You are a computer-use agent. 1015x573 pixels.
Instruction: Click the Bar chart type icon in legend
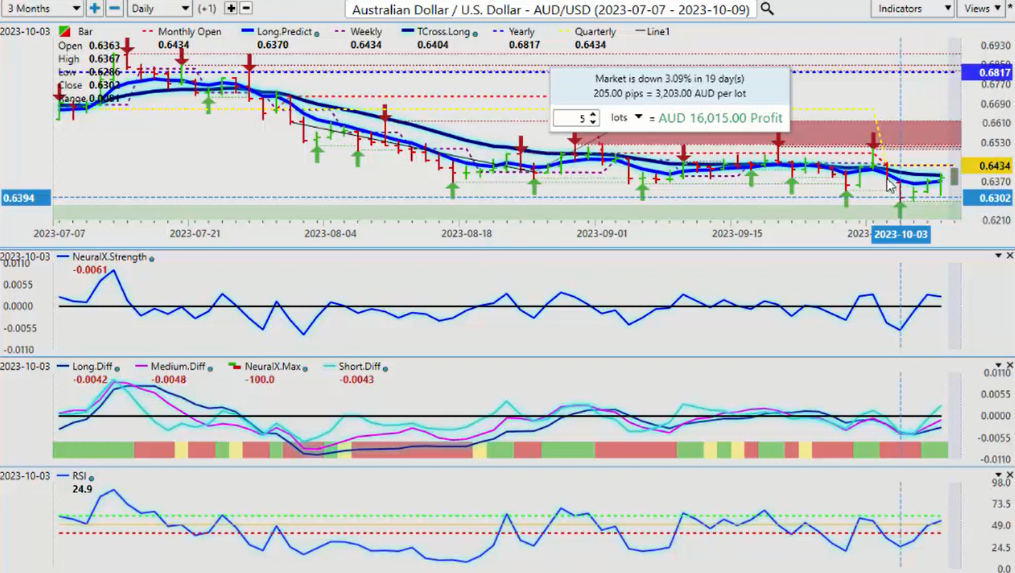64,32
